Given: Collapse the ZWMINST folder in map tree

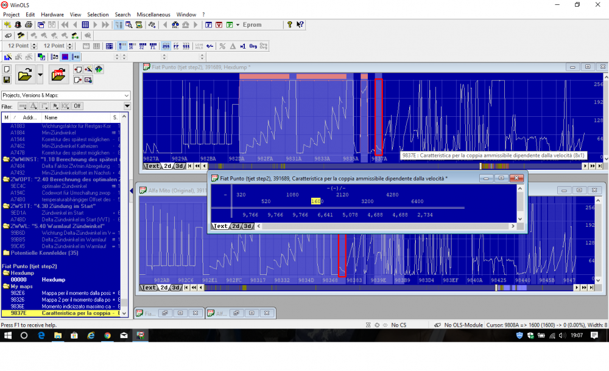Looking at the screenshot, I should (x=6, y=159).
